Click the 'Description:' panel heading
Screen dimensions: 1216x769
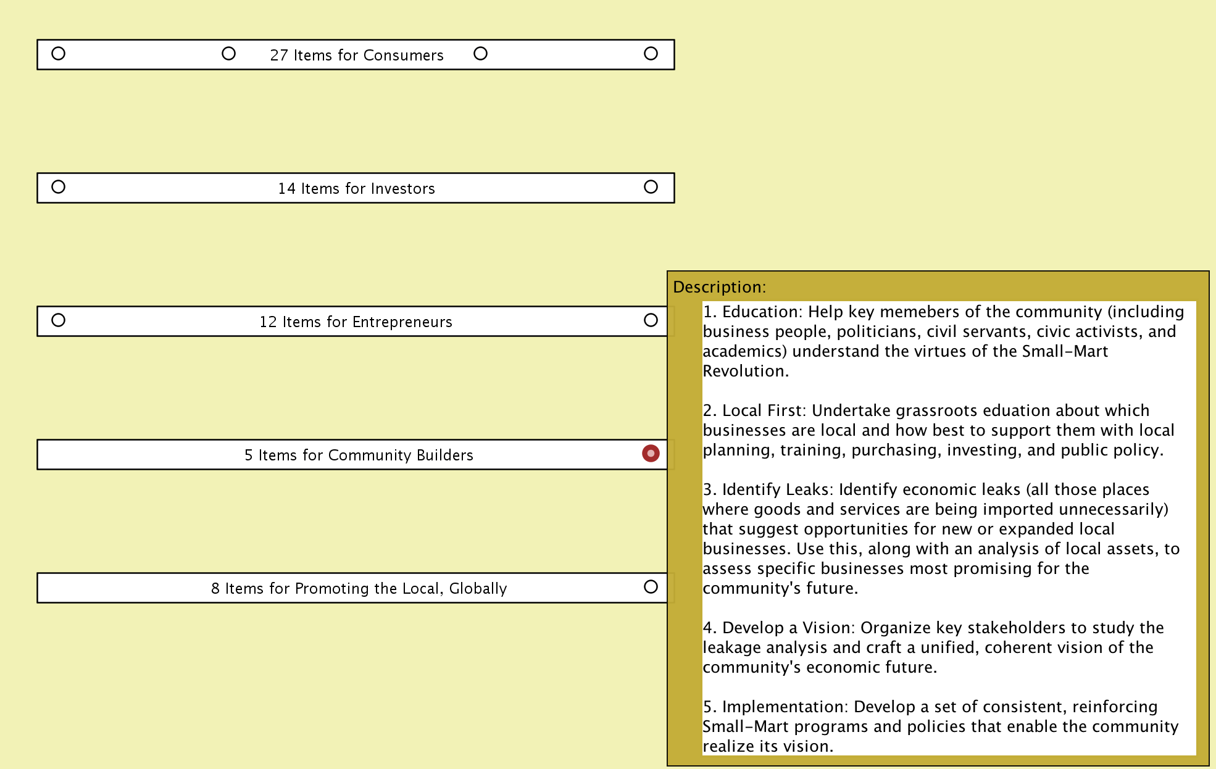click(x=719, y=288)
